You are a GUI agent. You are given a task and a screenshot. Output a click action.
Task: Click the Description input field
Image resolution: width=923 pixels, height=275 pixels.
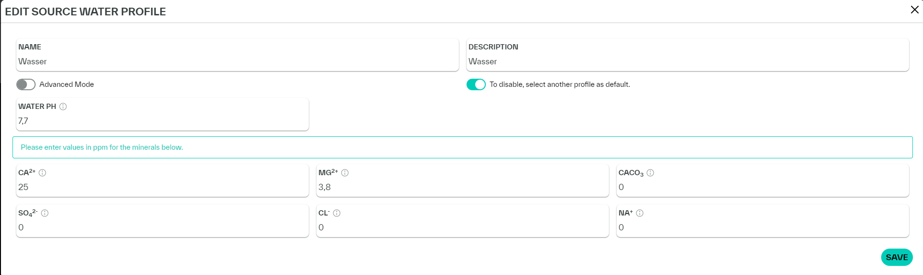coord(687,62)
